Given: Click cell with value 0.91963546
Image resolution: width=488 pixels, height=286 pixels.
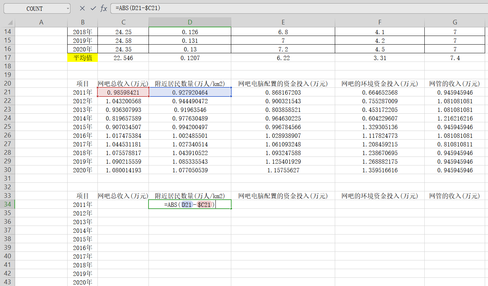Looking at the screenshot, I should 190,109.
